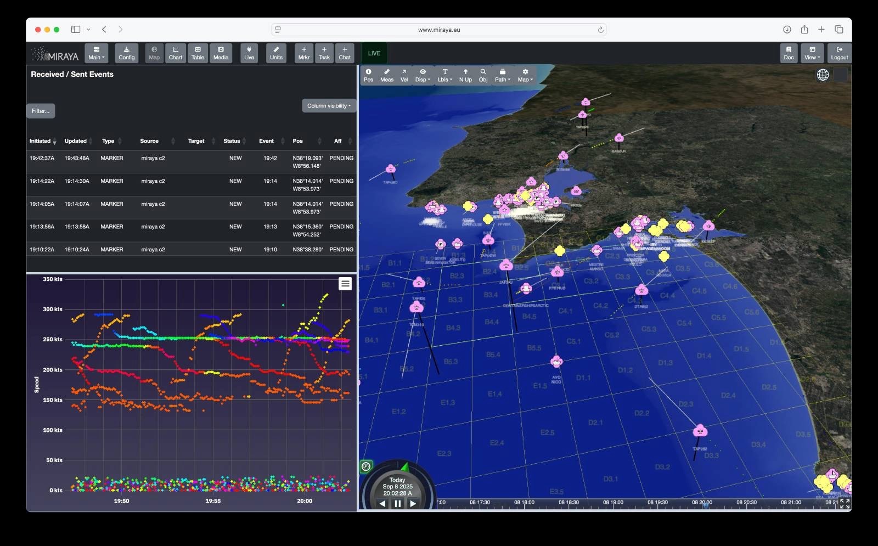Start a new Chat
The image size is (878, 546).
(x=345, y=53)
